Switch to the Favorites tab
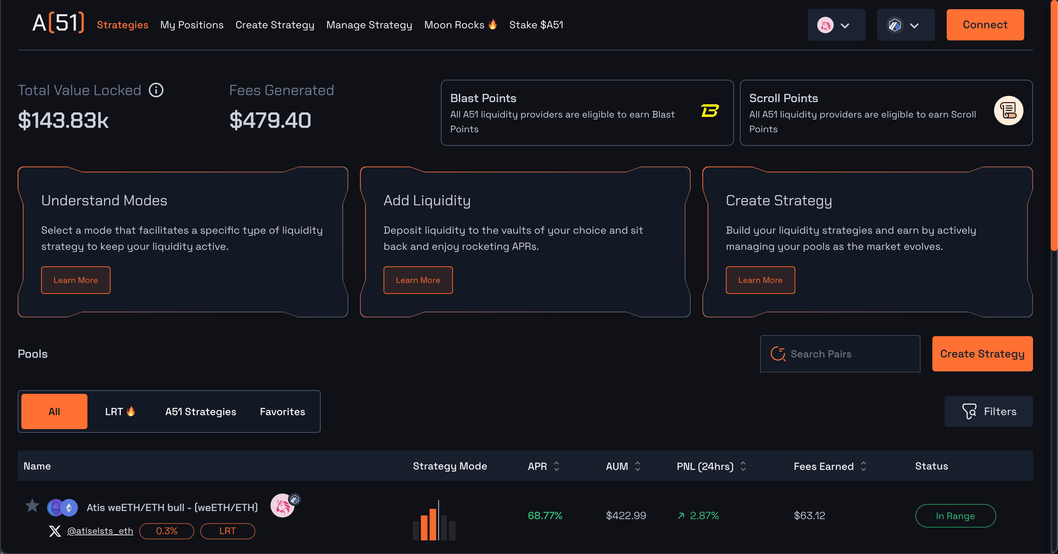Viewport: 1058px width, 554px height. [282, 411]
